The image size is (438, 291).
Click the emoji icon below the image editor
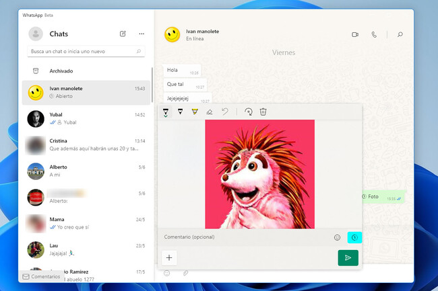tap(166, 273)
